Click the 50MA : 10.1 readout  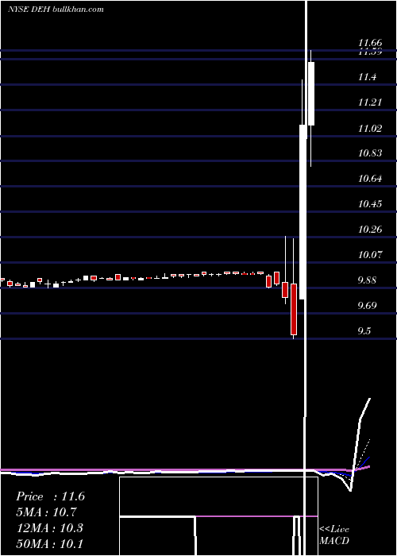[x=50, y=543]
